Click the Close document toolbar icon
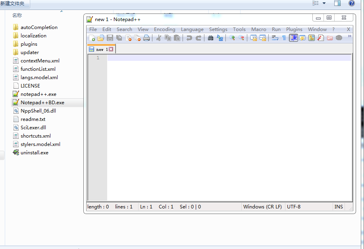 pyautogui.click(x=128, y=38)
